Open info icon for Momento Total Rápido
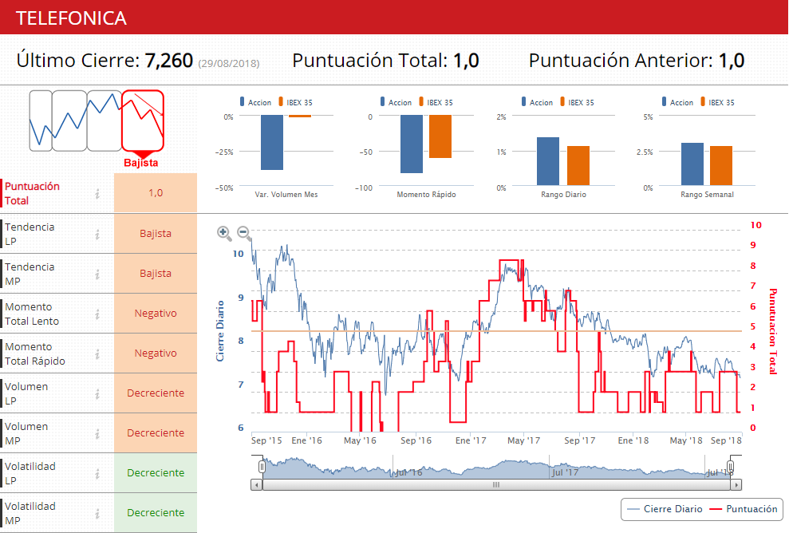 [x=97, y=353]
